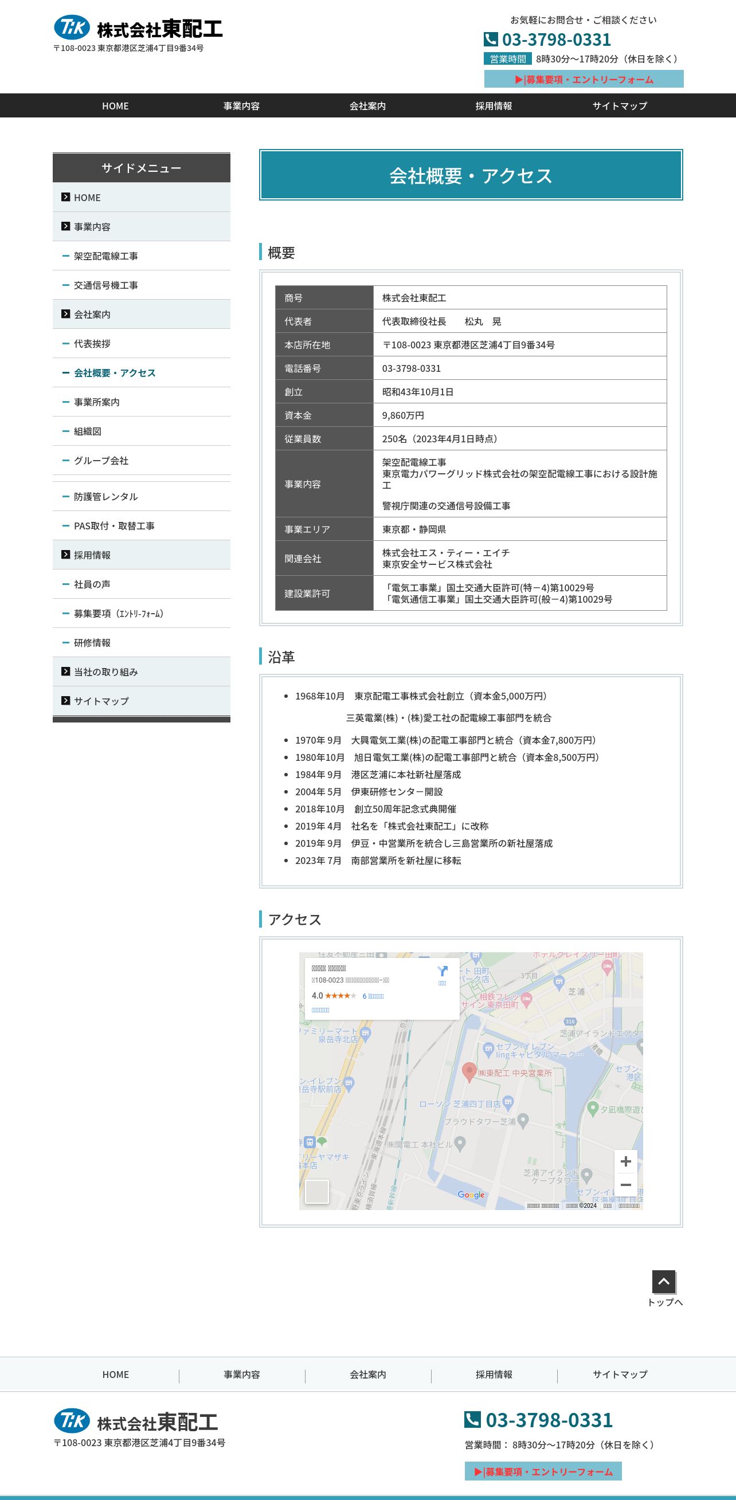Click the 従業員数 value 250名

[441, 438]
